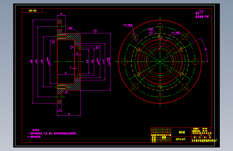The height and width of the screenshot is (151, 233).
Task: Select the 70 overall width dimension
Action: tap(69, 114)
